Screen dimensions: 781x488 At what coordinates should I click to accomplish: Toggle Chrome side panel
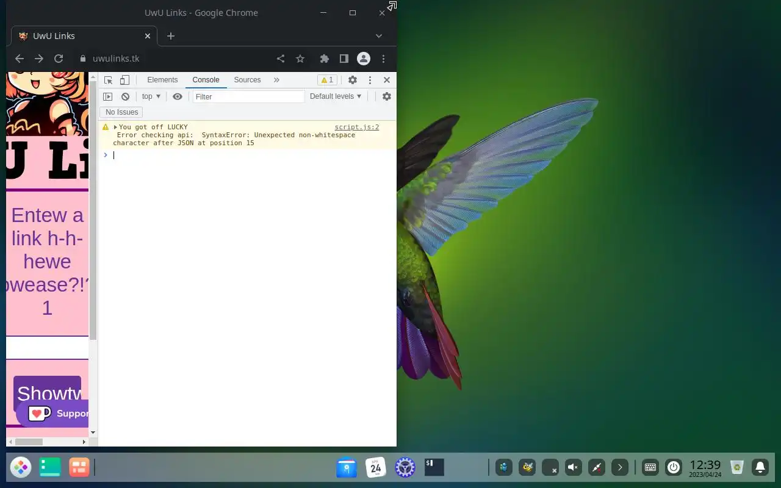(344, 59)
